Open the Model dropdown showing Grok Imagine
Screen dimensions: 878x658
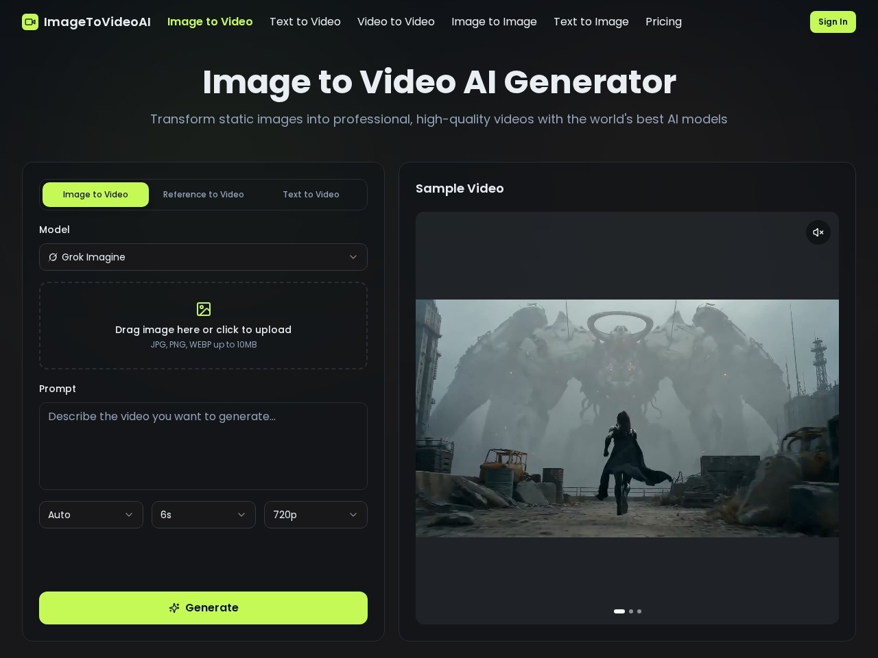pos(203,257)
